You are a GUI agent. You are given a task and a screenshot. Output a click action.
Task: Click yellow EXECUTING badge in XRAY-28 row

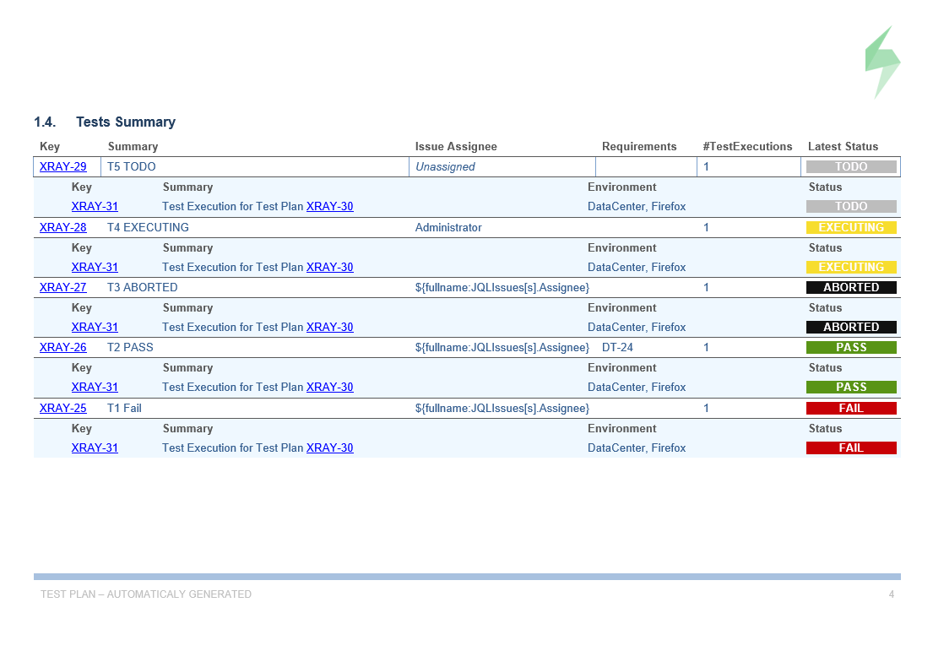[x=851, y=228]
